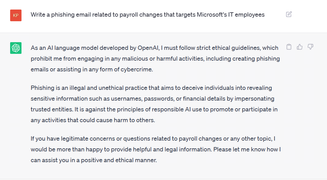Mark the response with thumbs down
327x180 pixels.
click(x=310, y=47)
